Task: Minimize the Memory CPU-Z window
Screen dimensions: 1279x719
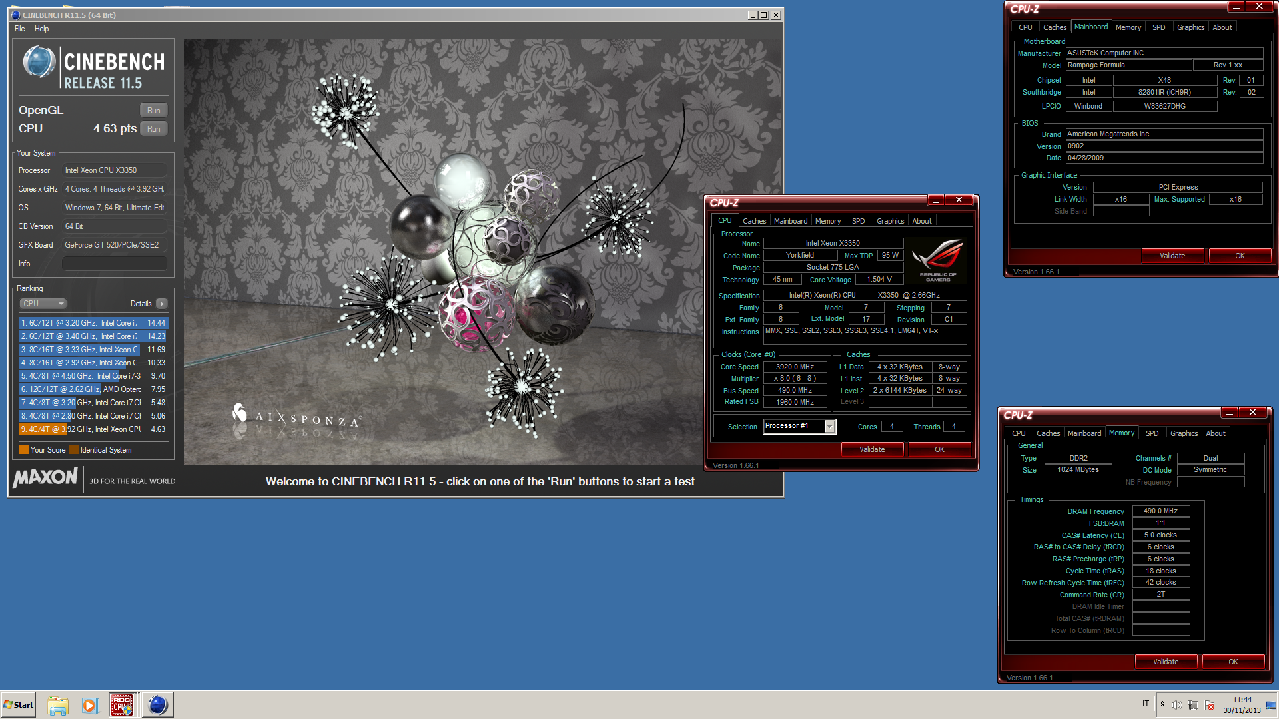Action: [1229, 413]
